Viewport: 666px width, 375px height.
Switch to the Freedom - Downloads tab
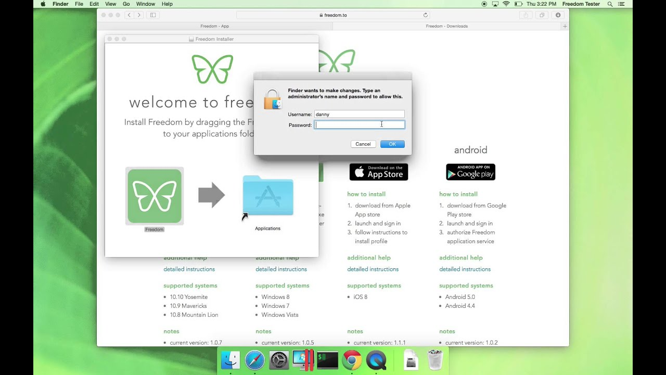tap(446, 26)
